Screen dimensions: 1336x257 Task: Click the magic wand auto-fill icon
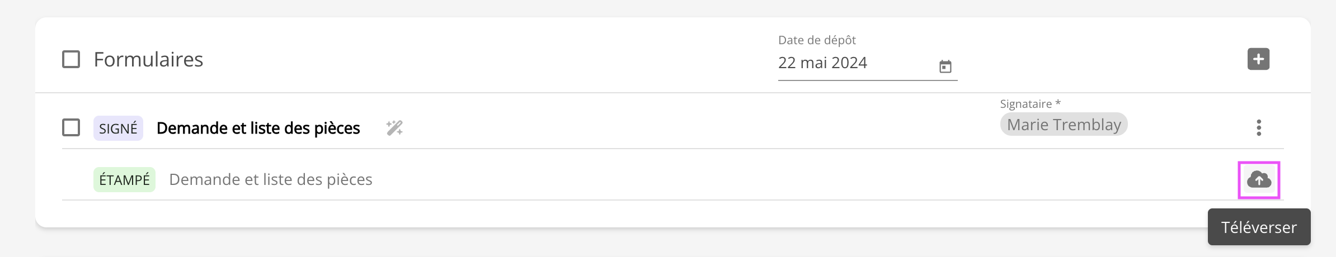coord(394,128)
